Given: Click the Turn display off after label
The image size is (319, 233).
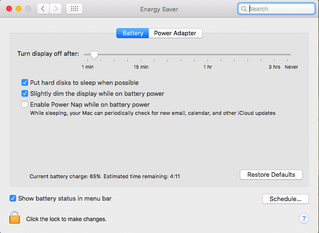Looking at the screenshot, I should pyautogui.click(x=48, y=54).
